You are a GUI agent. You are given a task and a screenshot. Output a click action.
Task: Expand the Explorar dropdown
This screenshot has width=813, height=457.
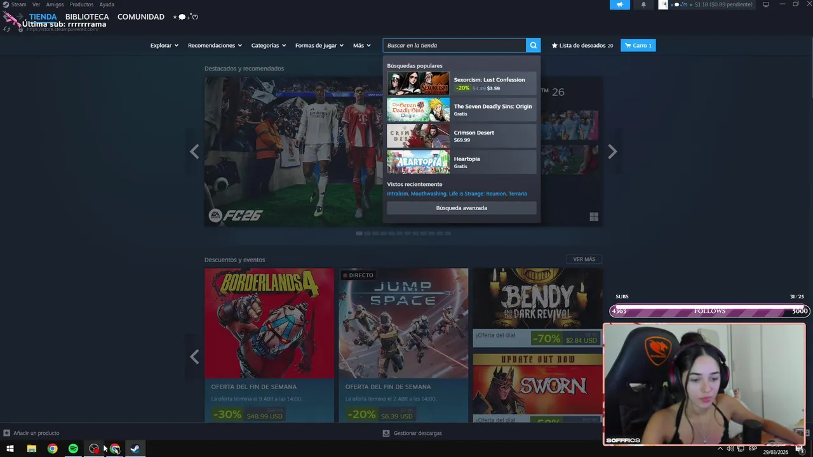coord(165,46)
